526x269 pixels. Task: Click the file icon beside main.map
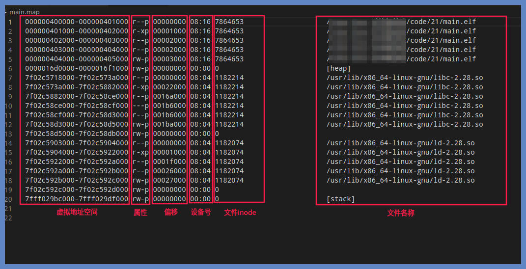tap(6, 12)
